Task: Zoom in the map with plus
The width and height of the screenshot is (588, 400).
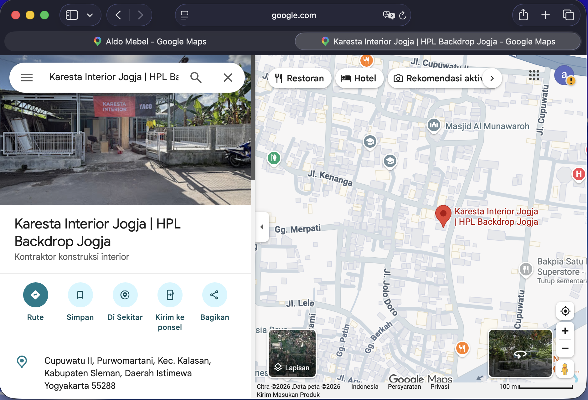Action: (x=565, y=331)
